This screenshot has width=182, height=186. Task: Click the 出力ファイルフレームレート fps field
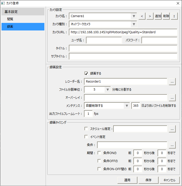(88, 114)
